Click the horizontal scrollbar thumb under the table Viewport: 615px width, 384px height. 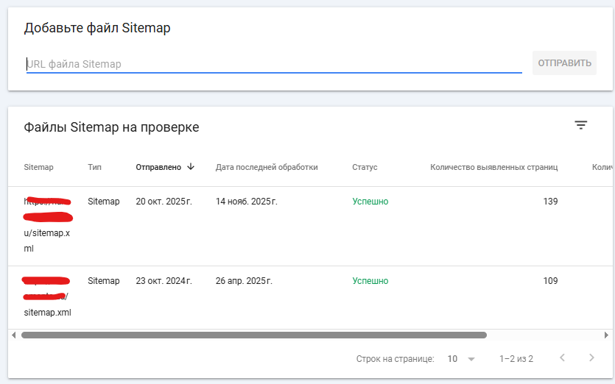click(254, 335)
